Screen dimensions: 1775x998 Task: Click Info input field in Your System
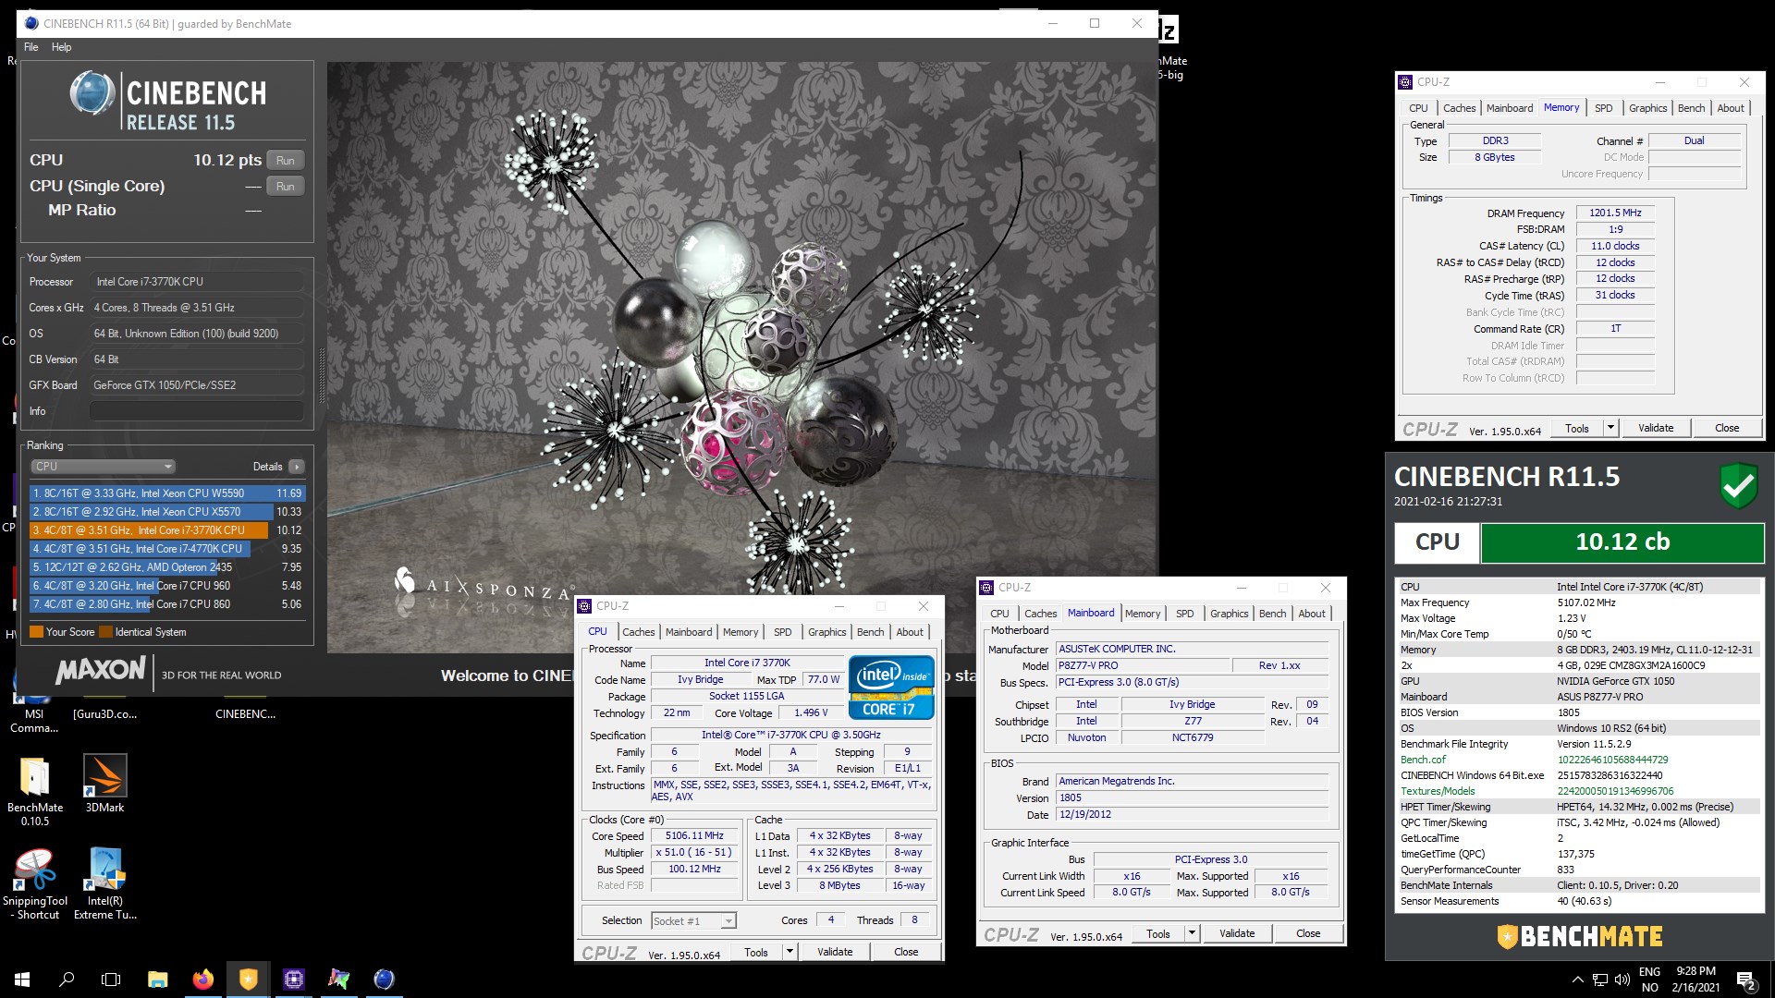coord(196,411)
